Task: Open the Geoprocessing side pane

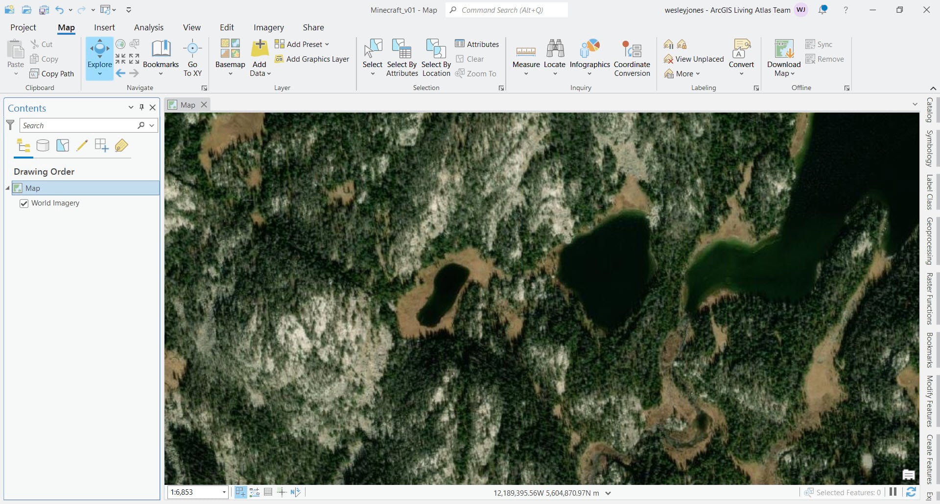Action: [929, 241]
